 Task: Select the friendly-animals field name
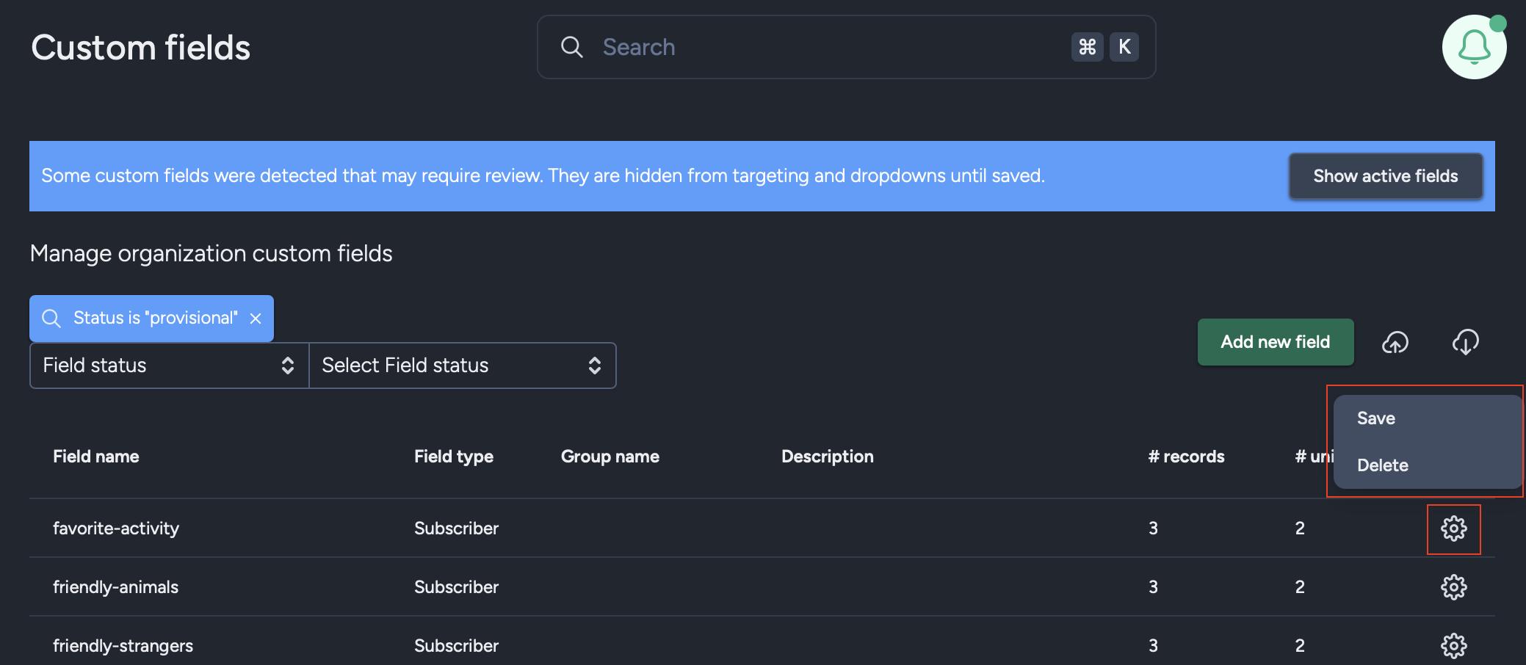[116, 587]
